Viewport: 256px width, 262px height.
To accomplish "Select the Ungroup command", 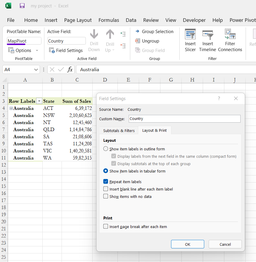I will [151, 42].
